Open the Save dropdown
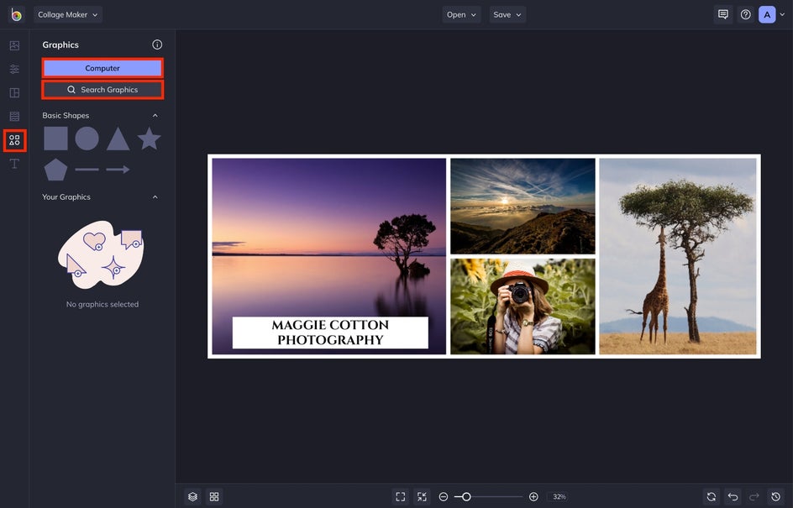The height and width of the screenshot is (508, 793). tap(507, 14)
